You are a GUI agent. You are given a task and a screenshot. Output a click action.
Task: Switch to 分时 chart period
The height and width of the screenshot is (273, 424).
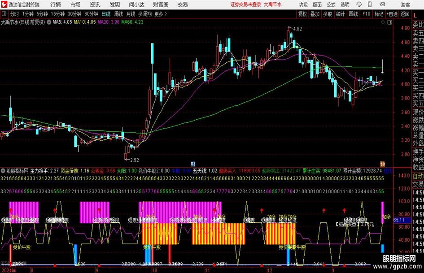[15, 14]
